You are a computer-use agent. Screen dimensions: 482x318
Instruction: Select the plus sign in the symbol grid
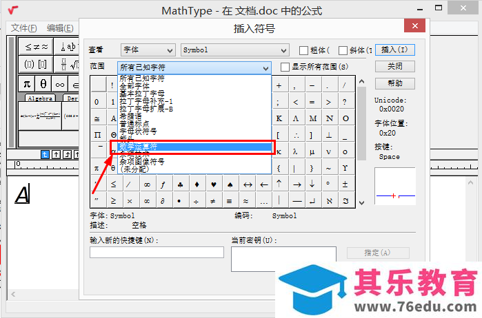pos(279,85)
